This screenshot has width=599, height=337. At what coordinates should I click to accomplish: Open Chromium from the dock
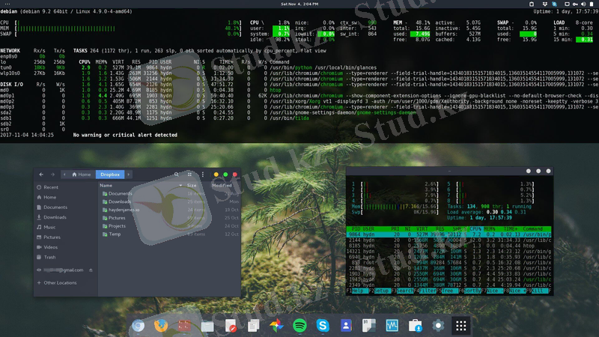(x=139, y=326)
